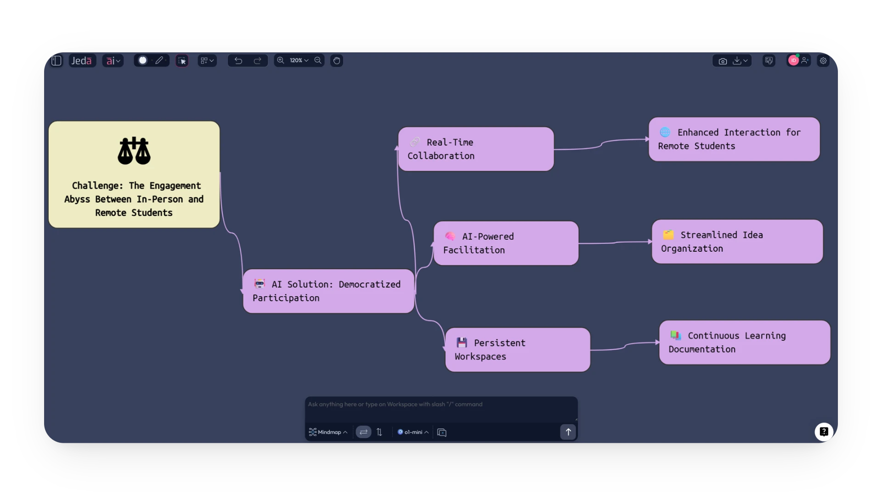Click the Mindmap network icon in prompt bar

[x=313, y=432]
